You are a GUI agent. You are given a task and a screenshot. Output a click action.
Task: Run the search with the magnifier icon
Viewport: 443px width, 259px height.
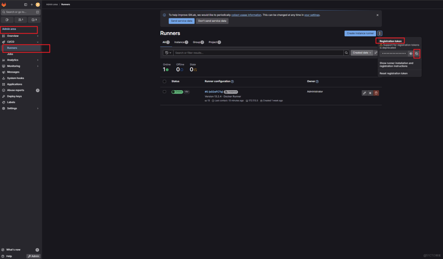point(346,53)
